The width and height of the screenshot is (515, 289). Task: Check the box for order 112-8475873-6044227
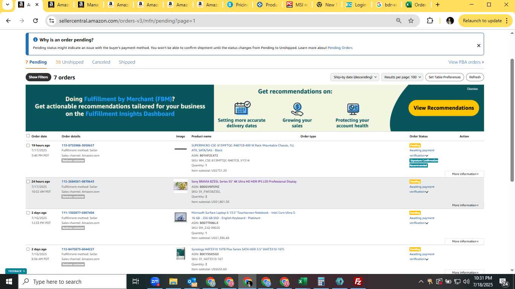[x=28, y=249]
